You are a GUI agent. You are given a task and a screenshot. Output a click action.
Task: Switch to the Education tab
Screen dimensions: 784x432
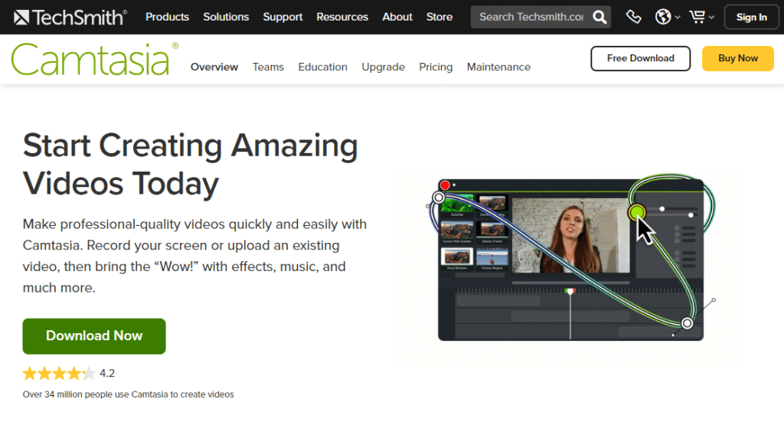coord(322,67)
